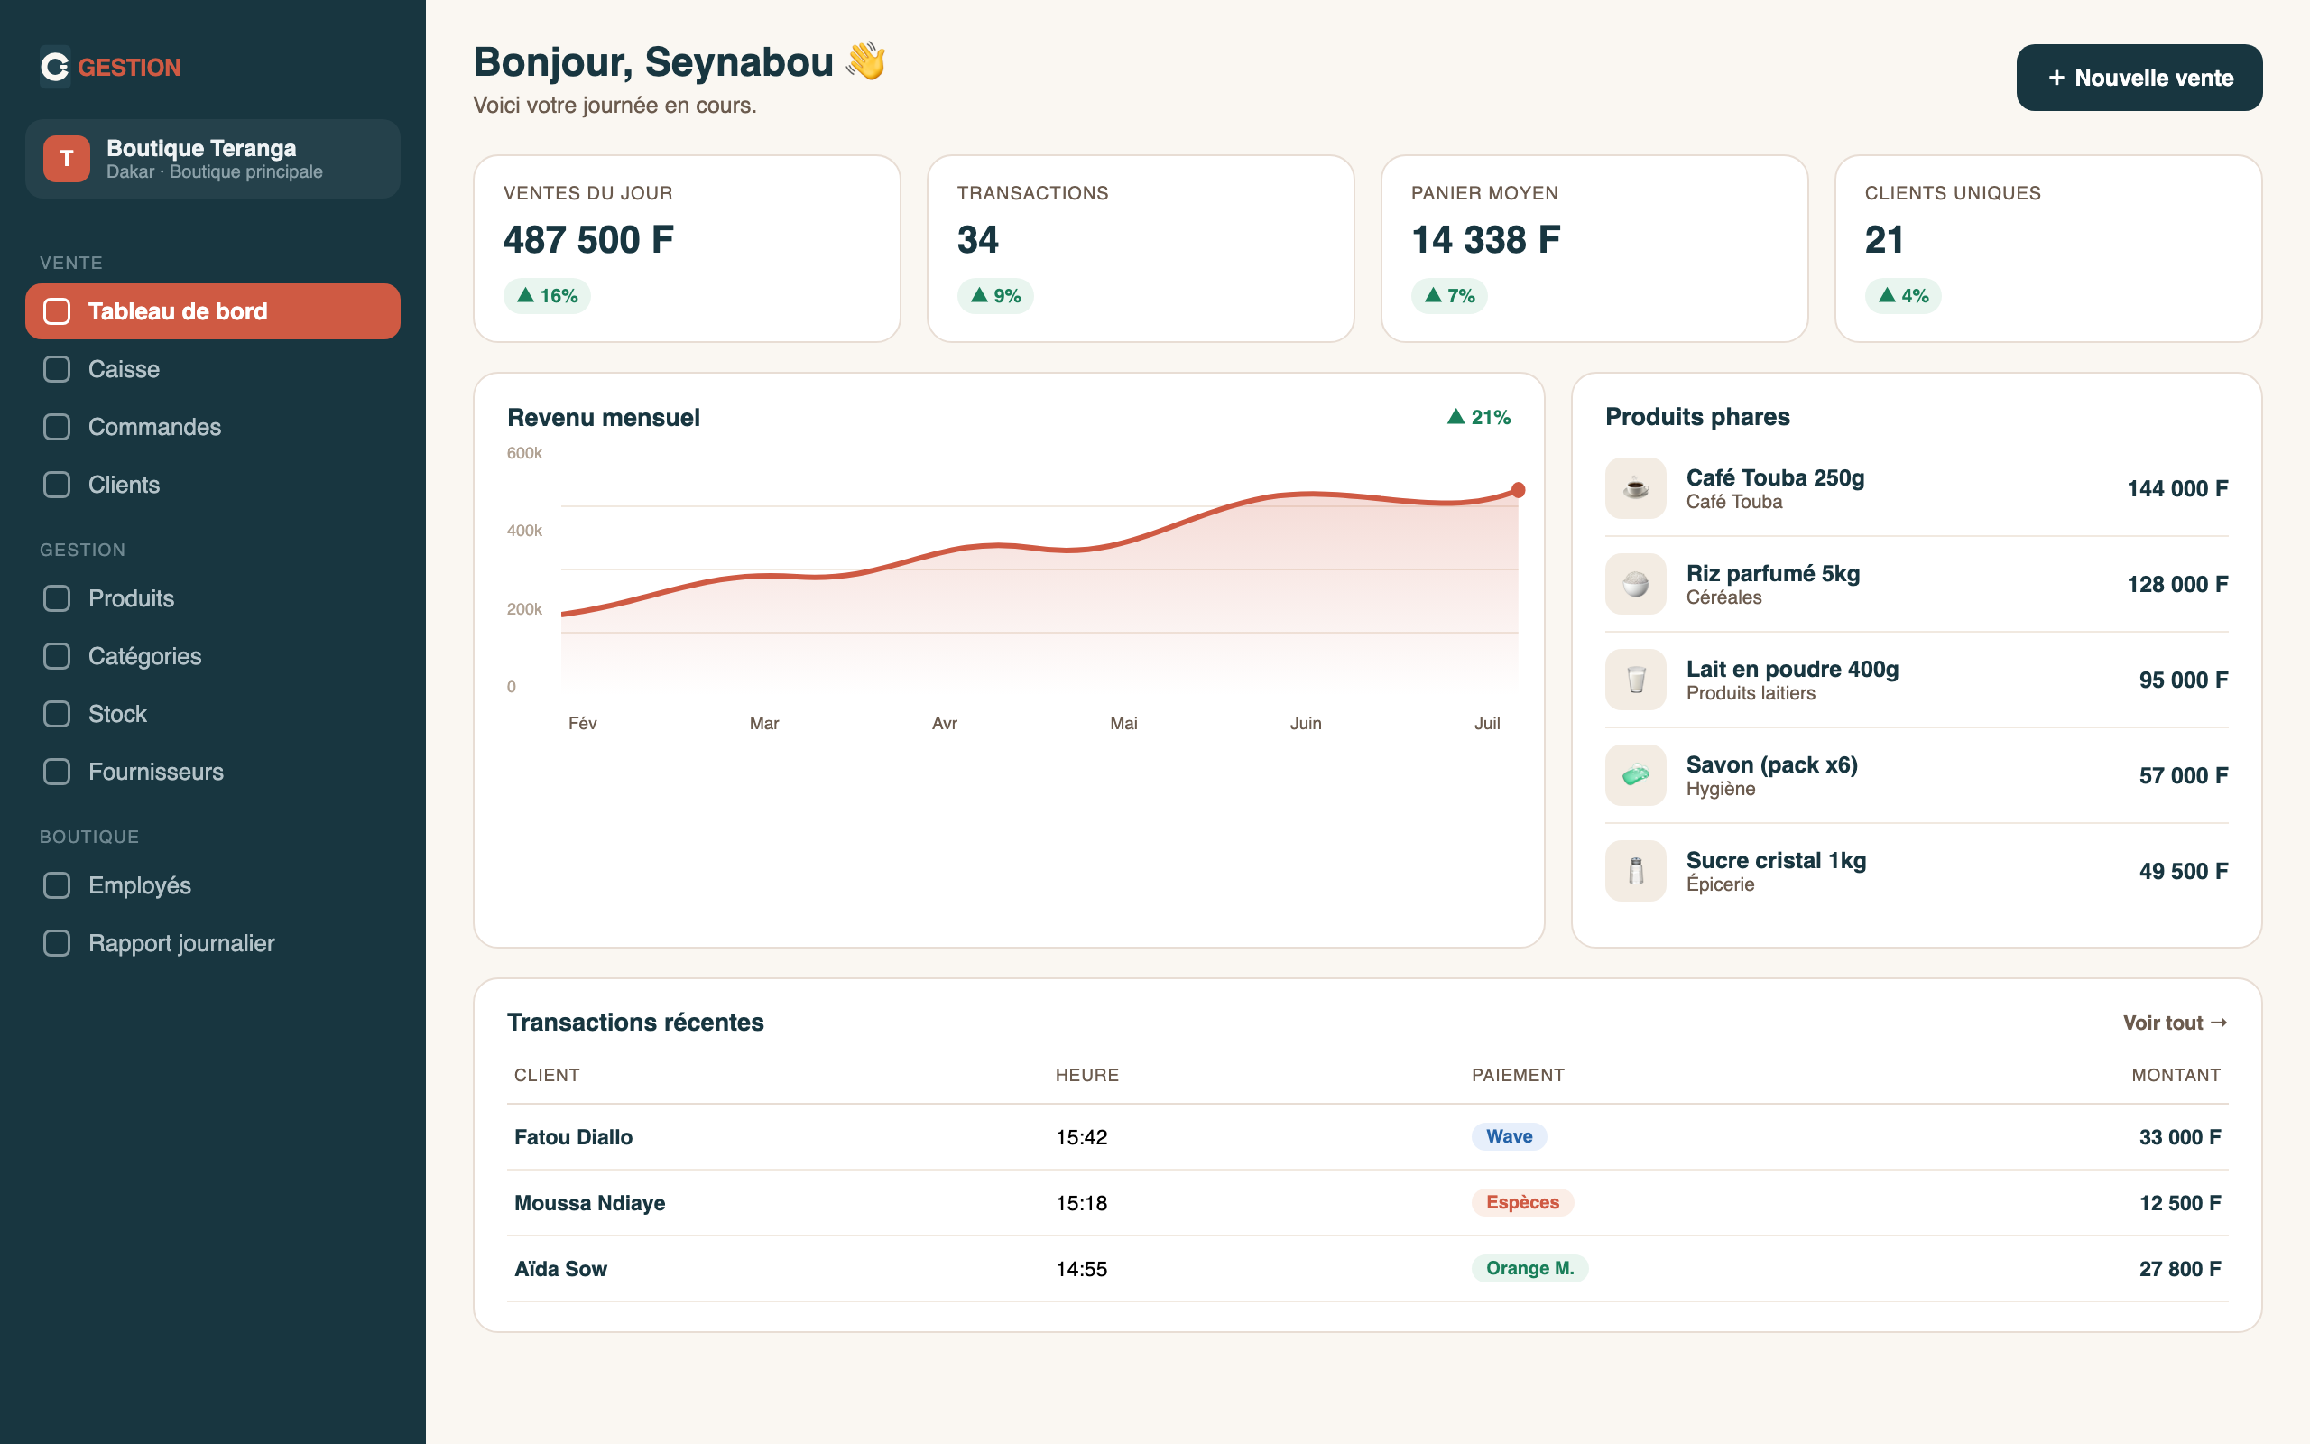Screen dimensions: 2310x1444
Task: Click the Orange M. payment tag
Action: [1530, 1268]
